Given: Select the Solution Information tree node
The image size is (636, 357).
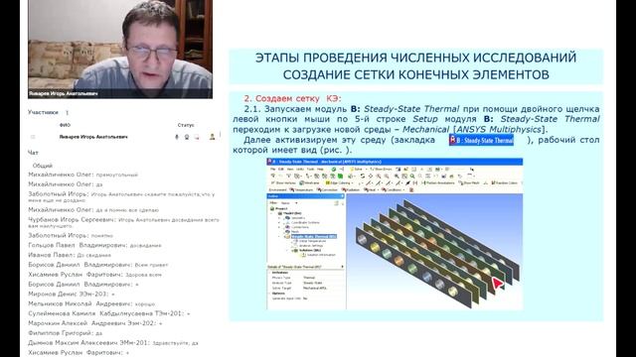Looking at the screenshot, I should [x=318, y=255].
